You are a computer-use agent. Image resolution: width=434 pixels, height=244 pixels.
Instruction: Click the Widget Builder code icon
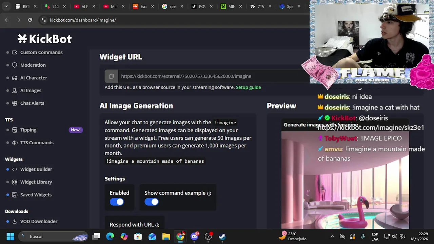[x=15, y=169]
